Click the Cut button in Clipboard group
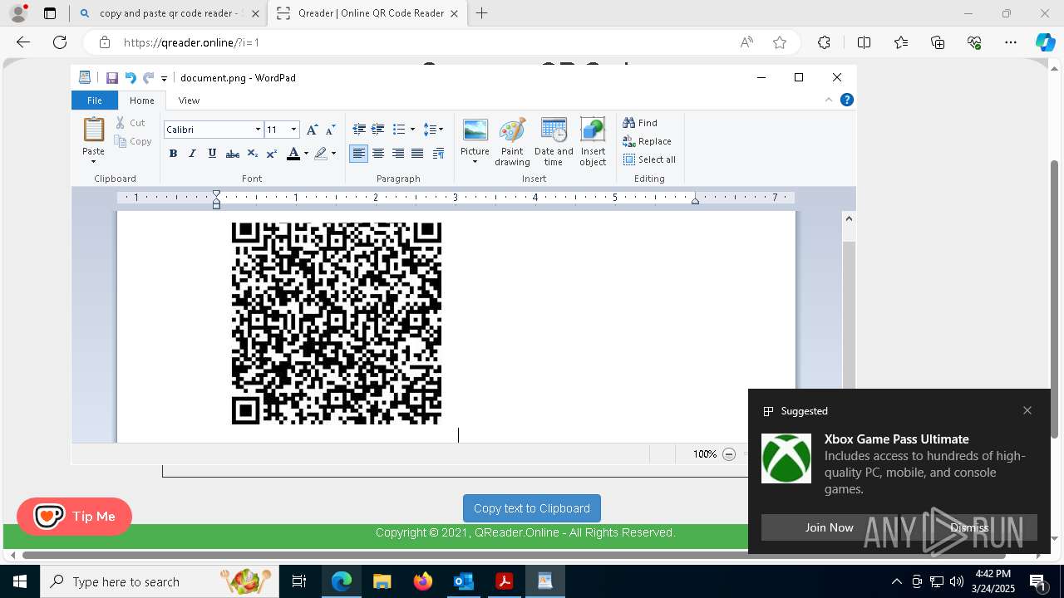The image size is (1064, 598). [131, 123]
